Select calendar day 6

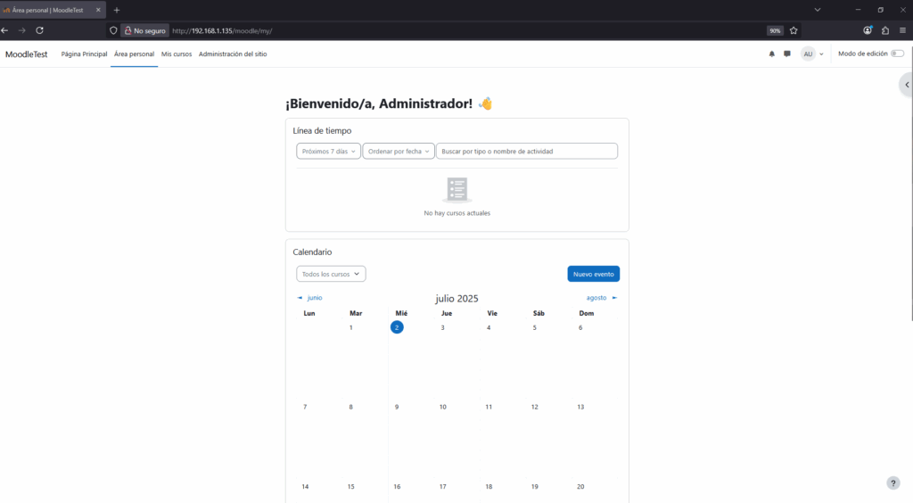pyautogui.click(x=580, y=328)
